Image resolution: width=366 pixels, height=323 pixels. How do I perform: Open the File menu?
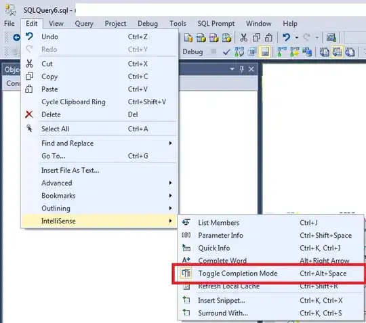pyautogui.click(x=9, y=24)
